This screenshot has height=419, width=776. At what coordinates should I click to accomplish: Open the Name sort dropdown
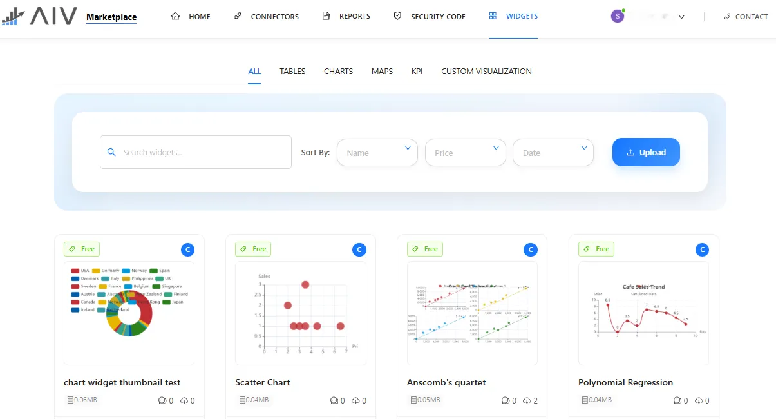click(x=377, y=153)
